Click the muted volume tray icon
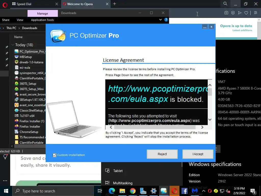 pyautogui.click(x=228, y=191)
